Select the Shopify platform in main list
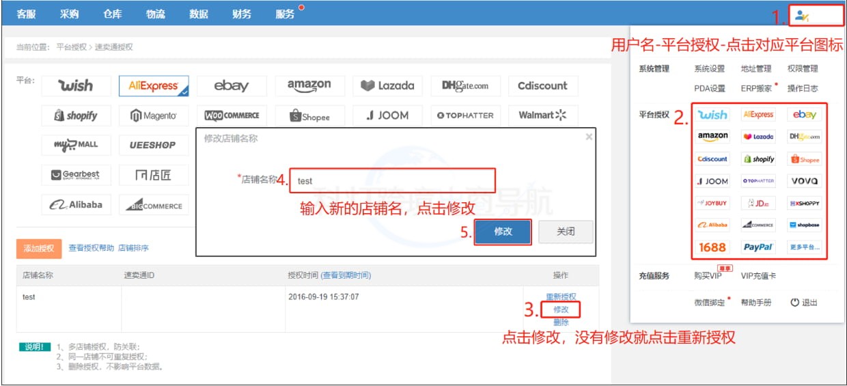The height and width of the screenshot is (386, 847). point(76,116)
